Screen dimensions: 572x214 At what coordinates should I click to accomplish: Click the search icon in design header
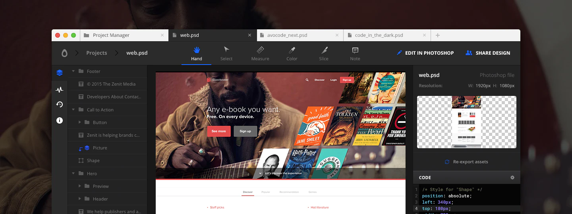(307, 80)
